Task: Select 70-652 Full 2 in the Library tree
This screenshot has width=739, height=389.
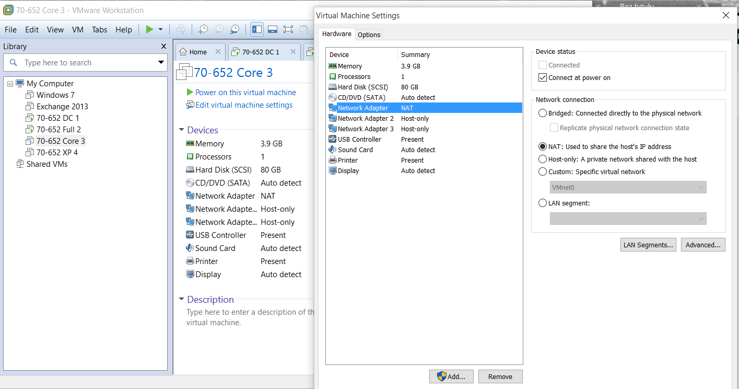Action: click(58, 129)
